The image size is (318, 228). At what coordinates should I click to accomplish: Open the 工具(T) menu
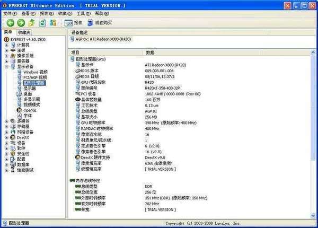tap(83, 14)
